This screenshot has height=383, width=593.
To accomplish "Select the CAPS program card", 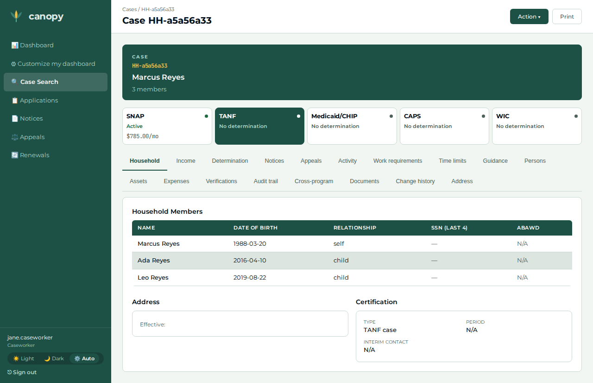I will click(444, 126).
